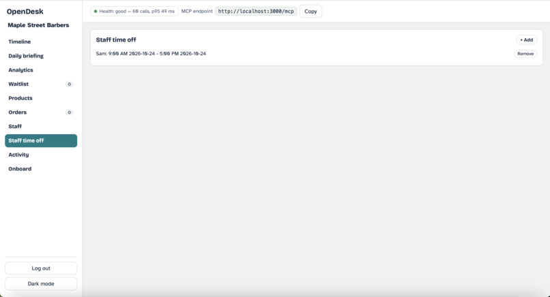The width and height of the screenshot is (550, 297).
Task: Open the Products section
Action: click(x=41, y=98)
